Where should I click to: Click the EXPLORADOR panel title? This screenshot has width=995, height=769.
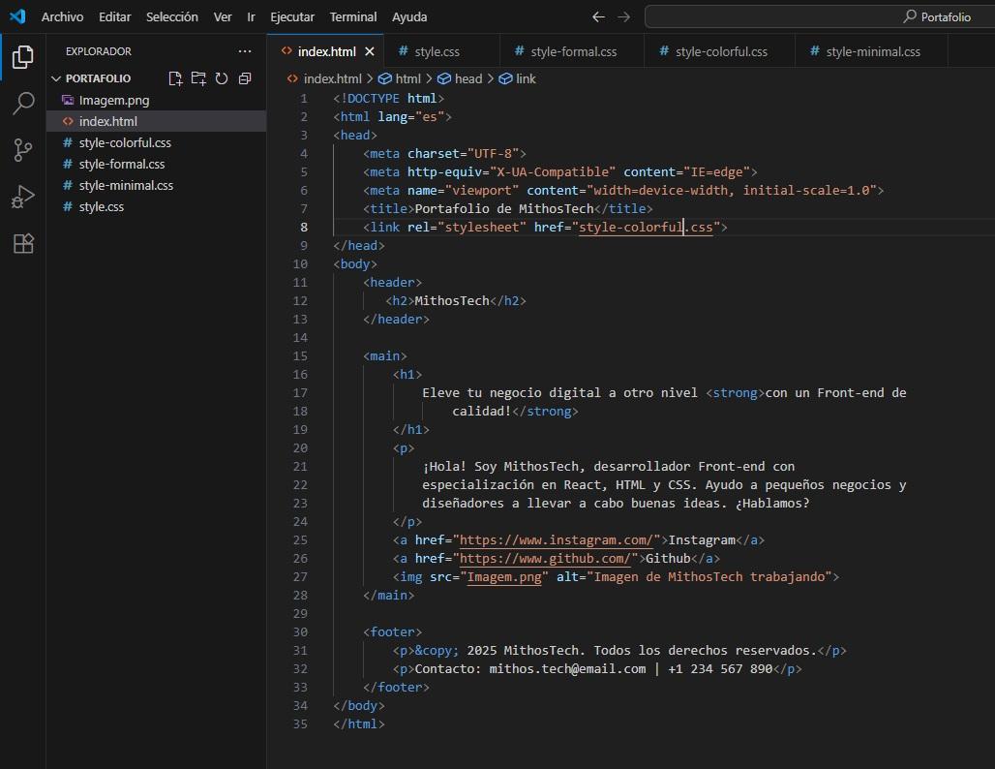click(99, 51)
